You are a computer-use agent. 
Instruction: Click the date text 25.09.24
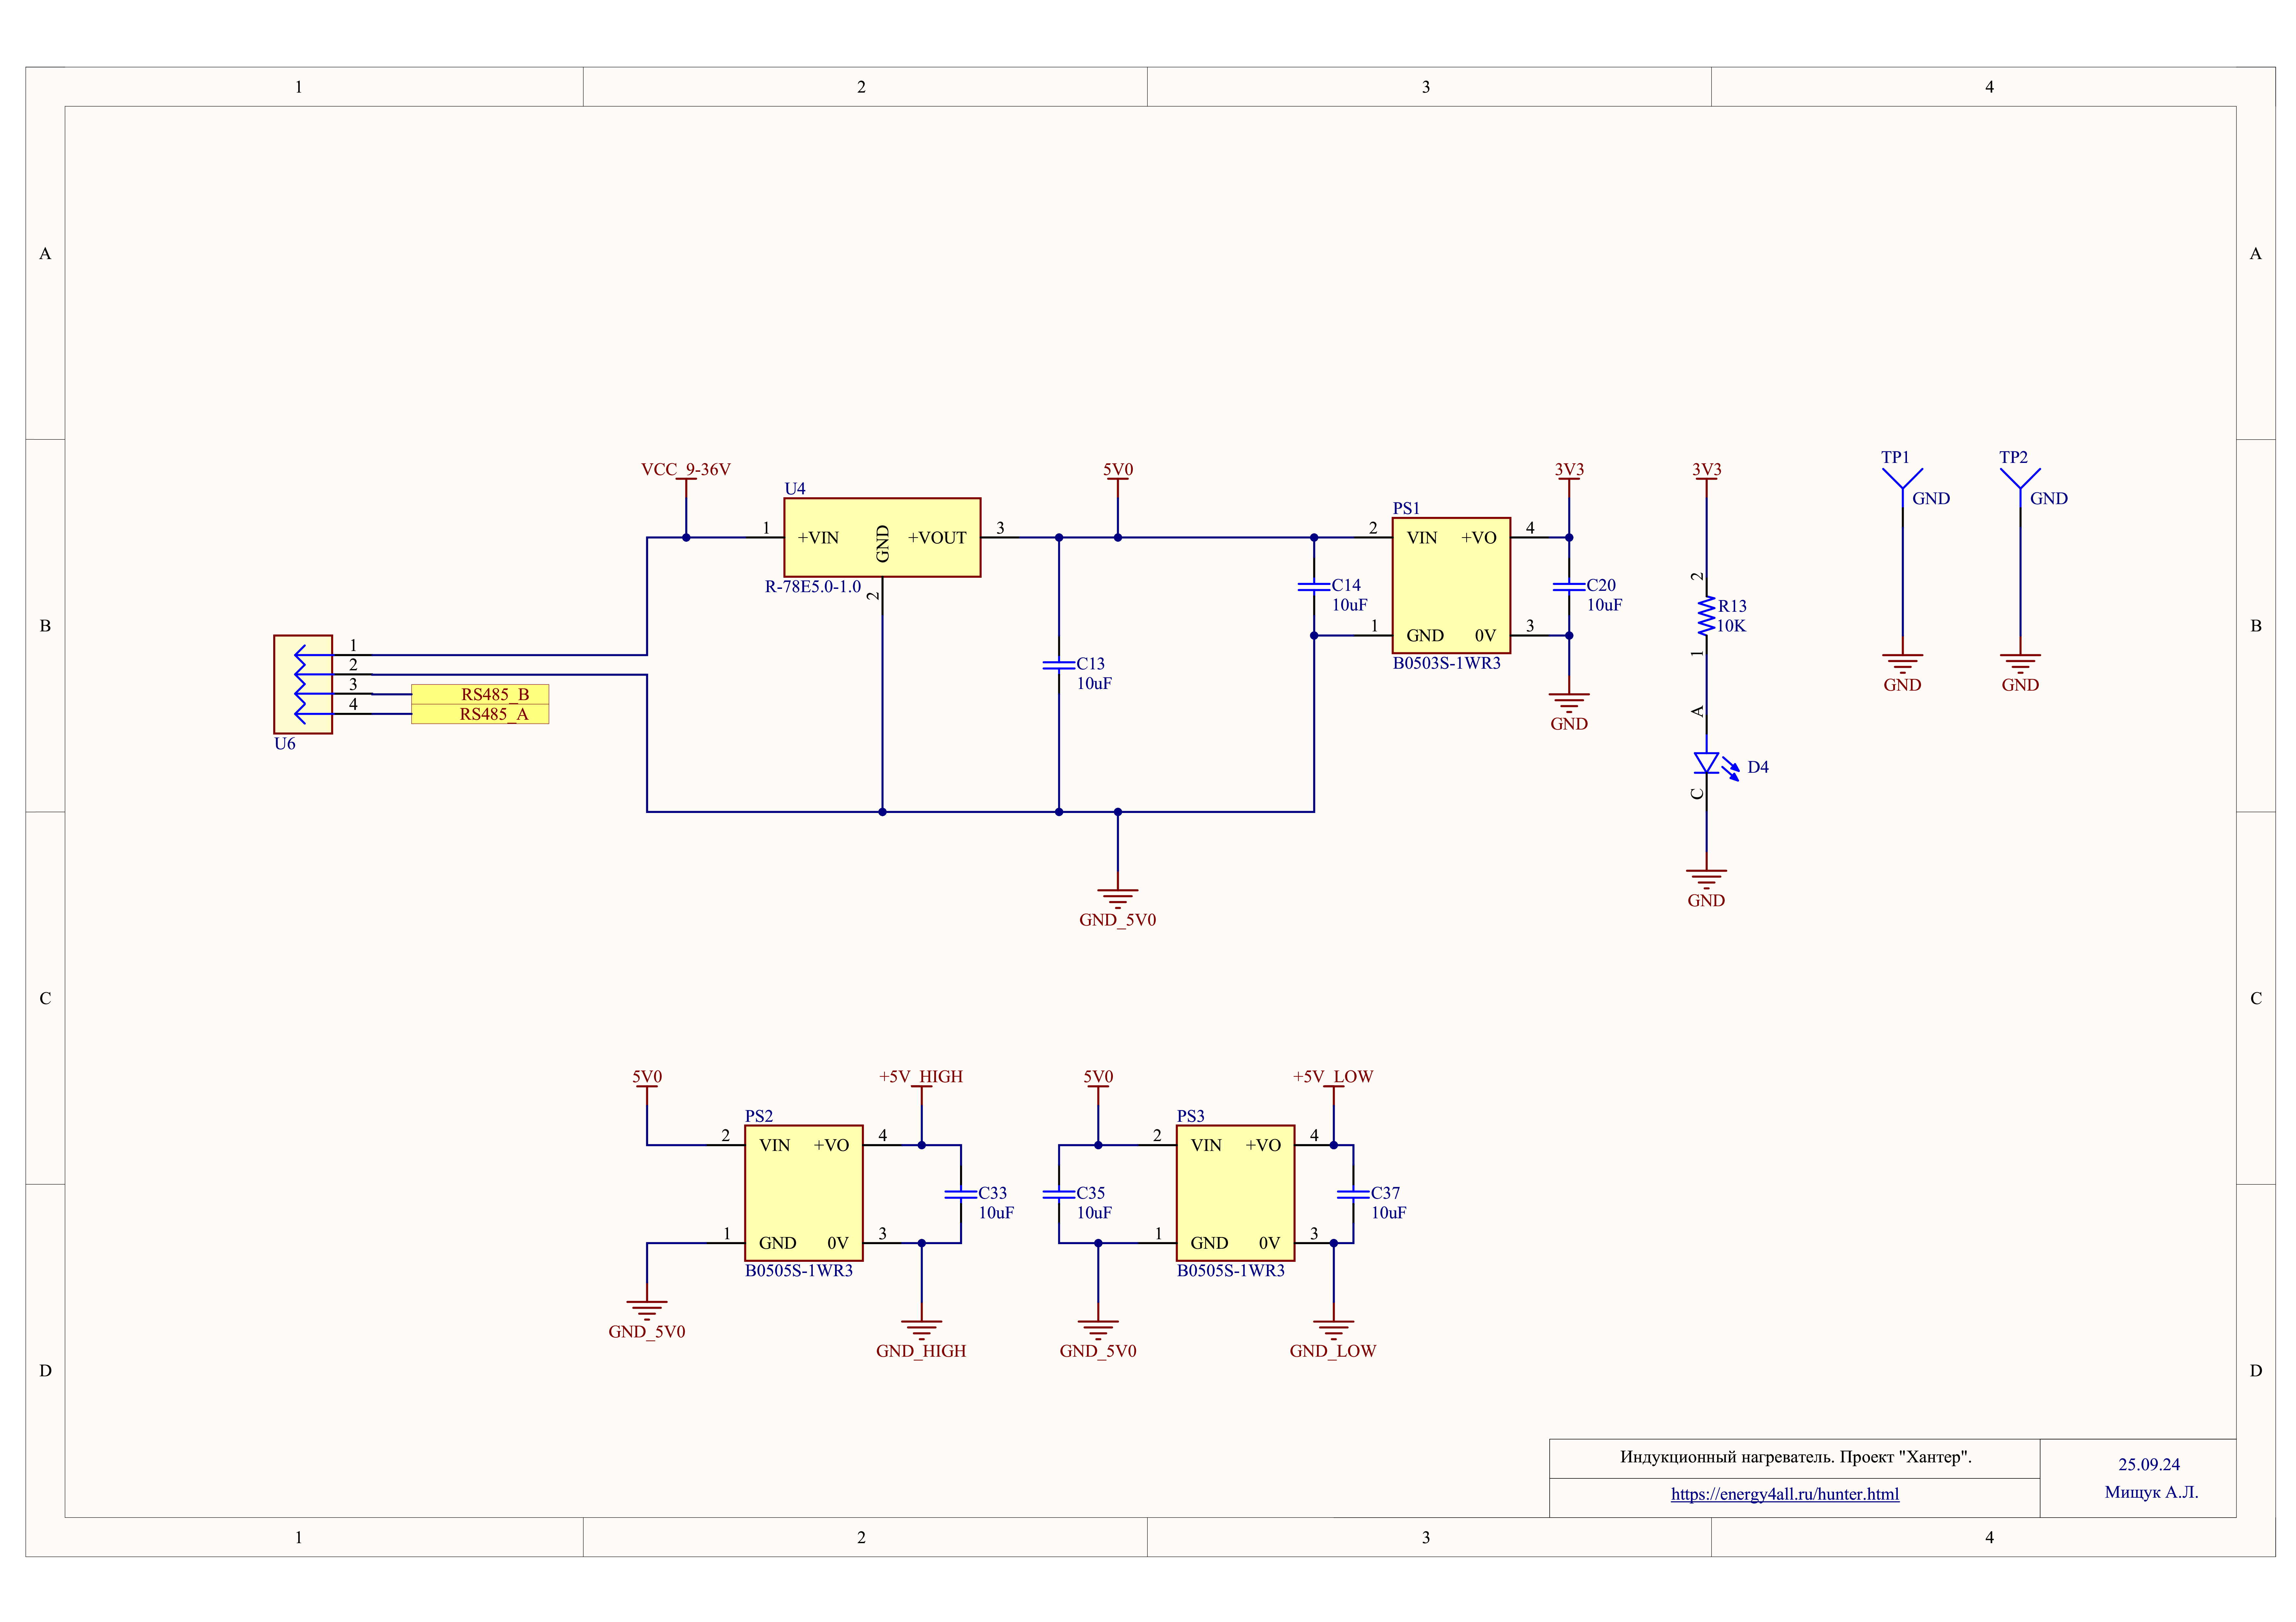pos(2149,1465)
